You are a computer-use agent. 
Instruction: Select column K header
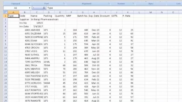tap(128, 12)
